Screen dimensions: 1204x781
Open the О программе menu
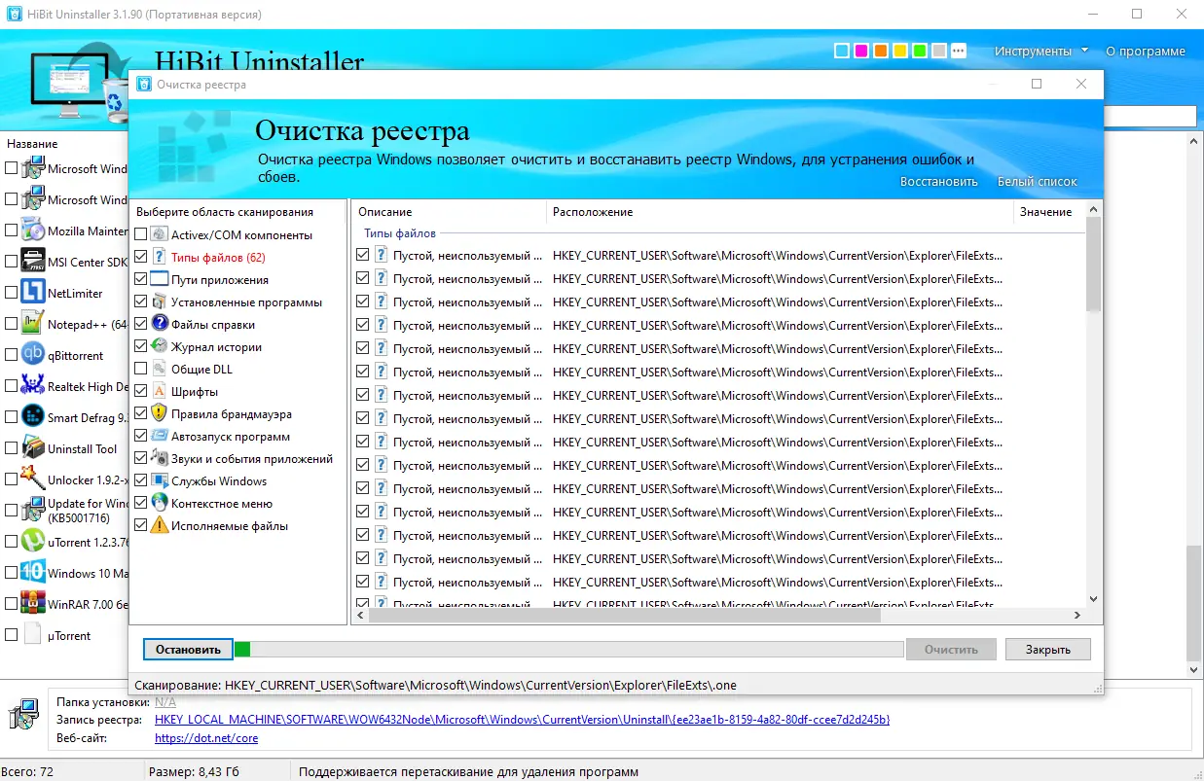point(1146,51)
